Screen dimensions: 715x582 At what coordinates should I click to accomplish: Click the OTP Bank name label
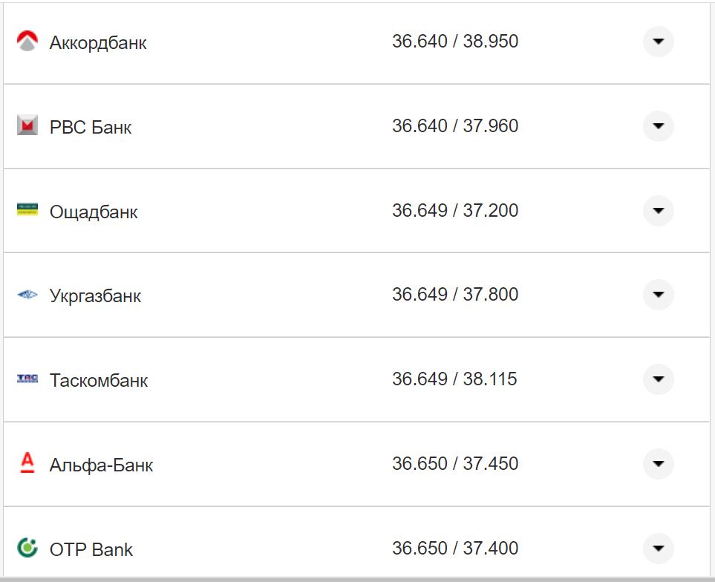91,550
